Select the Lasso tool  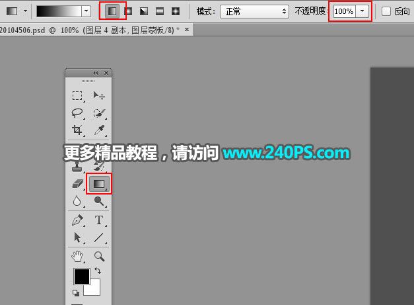click(77, 113)
